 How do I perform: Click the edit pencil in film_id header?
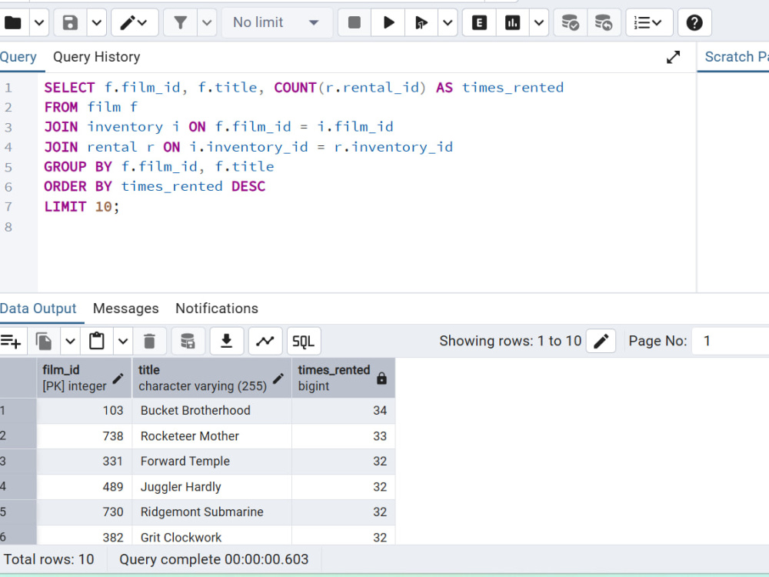pos(118,379)
